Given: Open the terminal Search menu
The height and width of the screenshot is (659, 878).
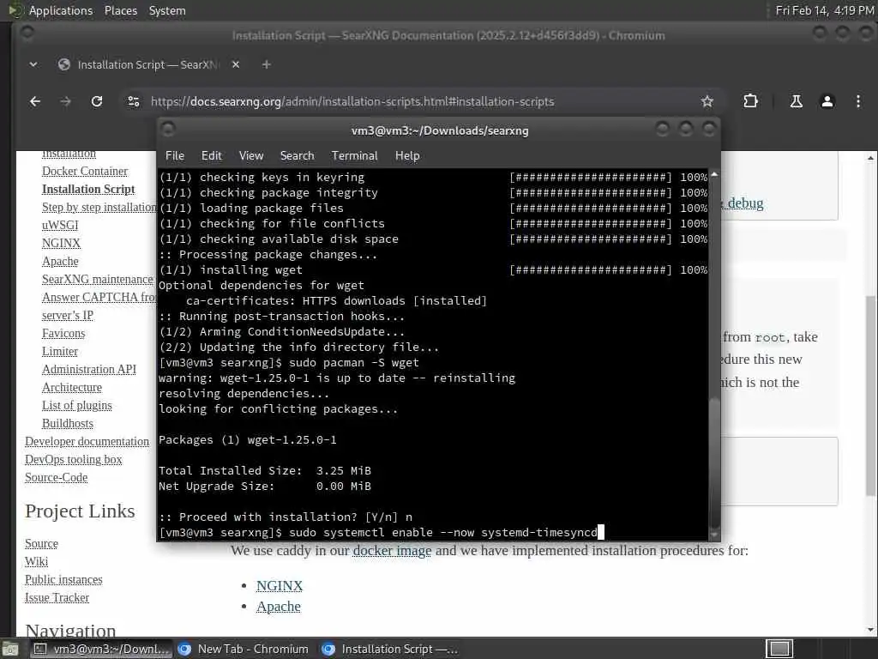Looking at the screenshot, I should (297, 156).
